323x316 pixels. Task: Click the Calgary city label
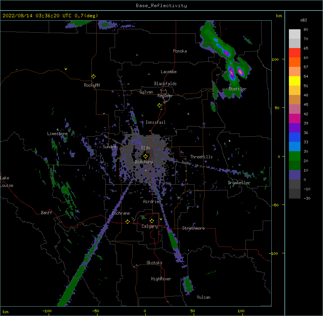click(x=150, y=226)
